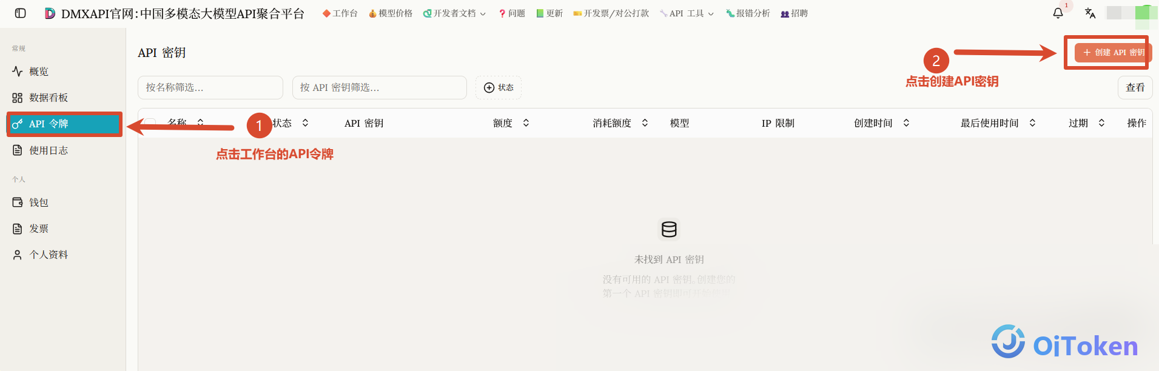Screen dimensions: 1159x371
Task: Toggle the sidebar panel icon
Action: [x=20, y=13]
